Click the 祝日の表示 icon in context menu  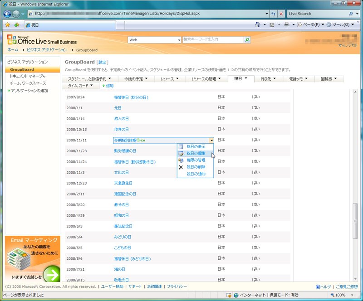tap(181, 147)
